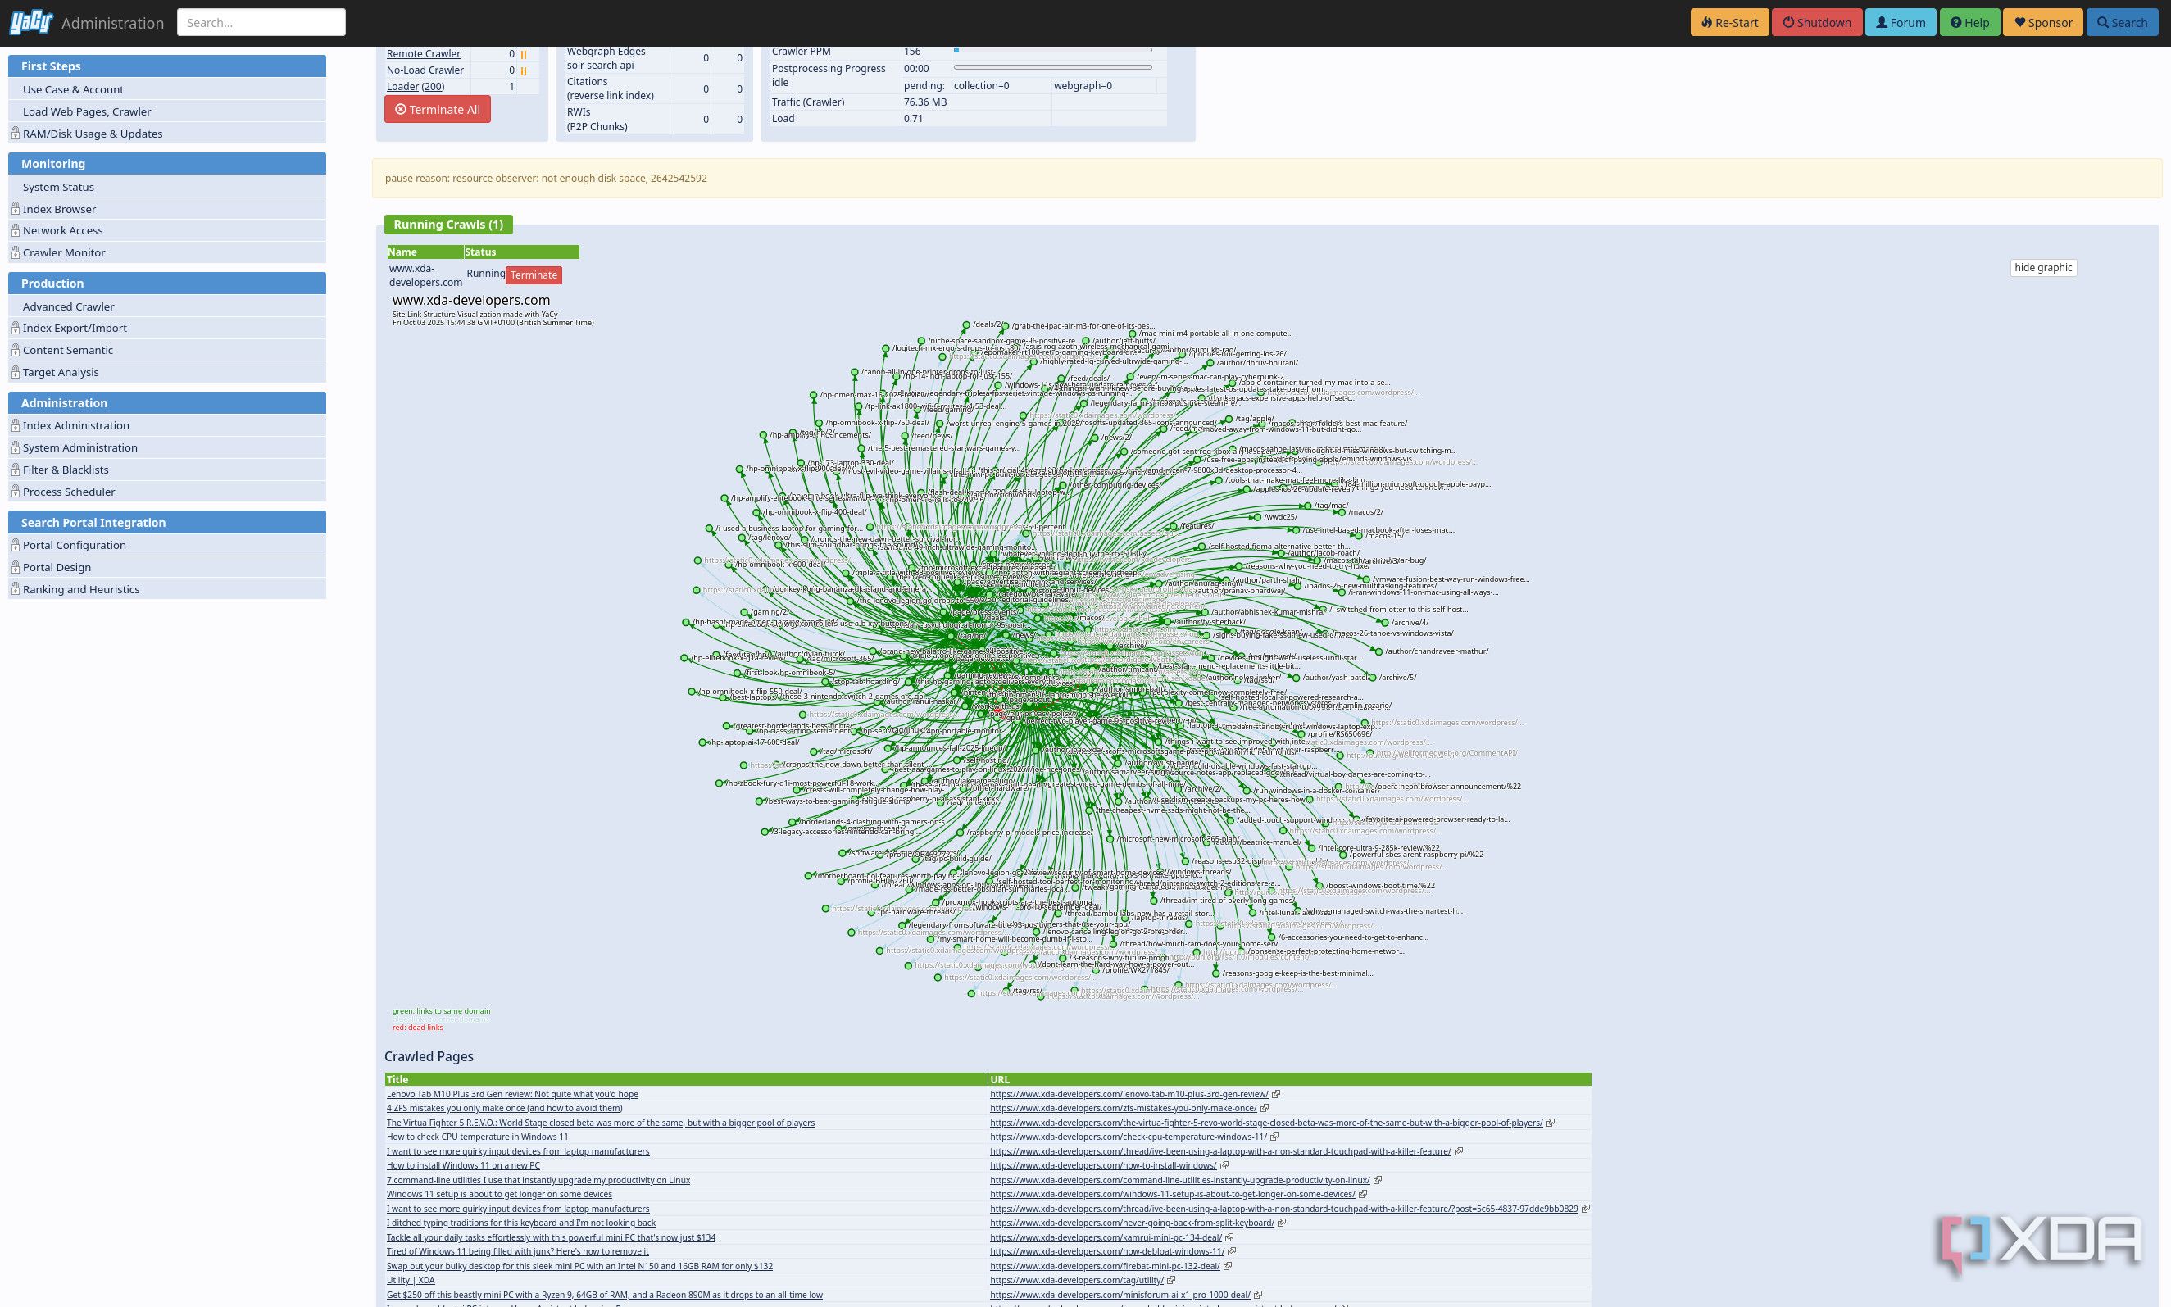Click lock icon beside Target Analysis
The width and height of the screenshot is (2171, 1307).
point(16,373)
